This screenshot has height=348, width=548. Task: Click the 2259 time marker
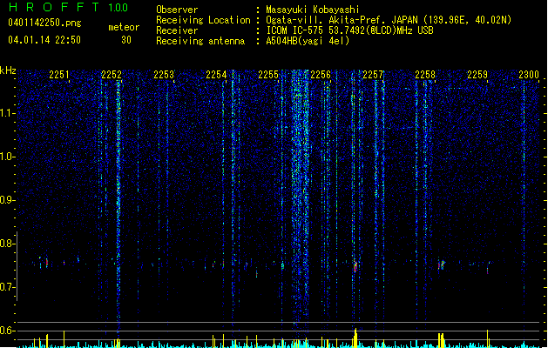477,75
